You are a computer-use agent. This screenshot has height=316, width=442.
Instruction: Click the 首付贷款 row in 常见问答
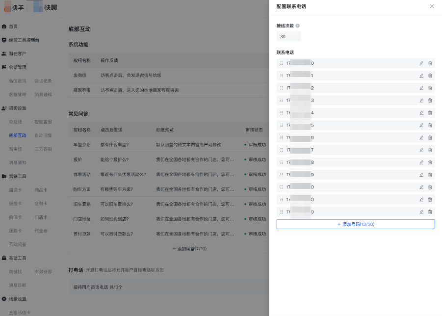(169, 234)
